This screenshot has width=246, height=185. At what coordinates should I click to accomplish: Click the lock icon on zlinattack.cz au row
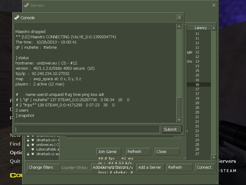coord(28,154)
